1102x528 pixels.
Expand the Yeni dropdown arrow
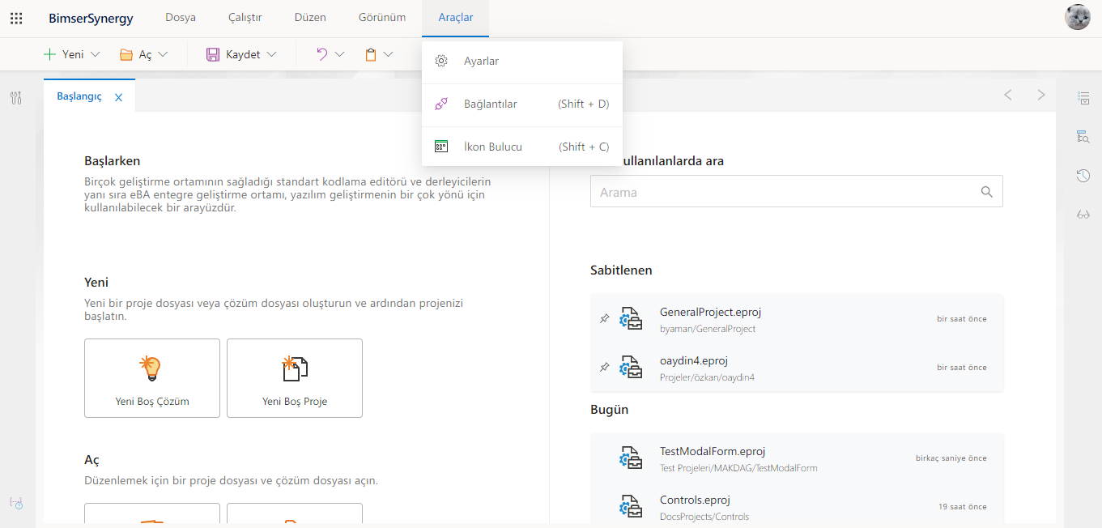96,54
